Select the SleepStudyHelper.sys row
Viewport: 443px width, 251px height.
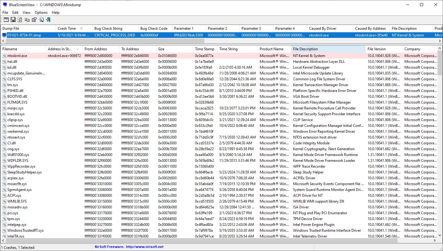pos(219,172)
